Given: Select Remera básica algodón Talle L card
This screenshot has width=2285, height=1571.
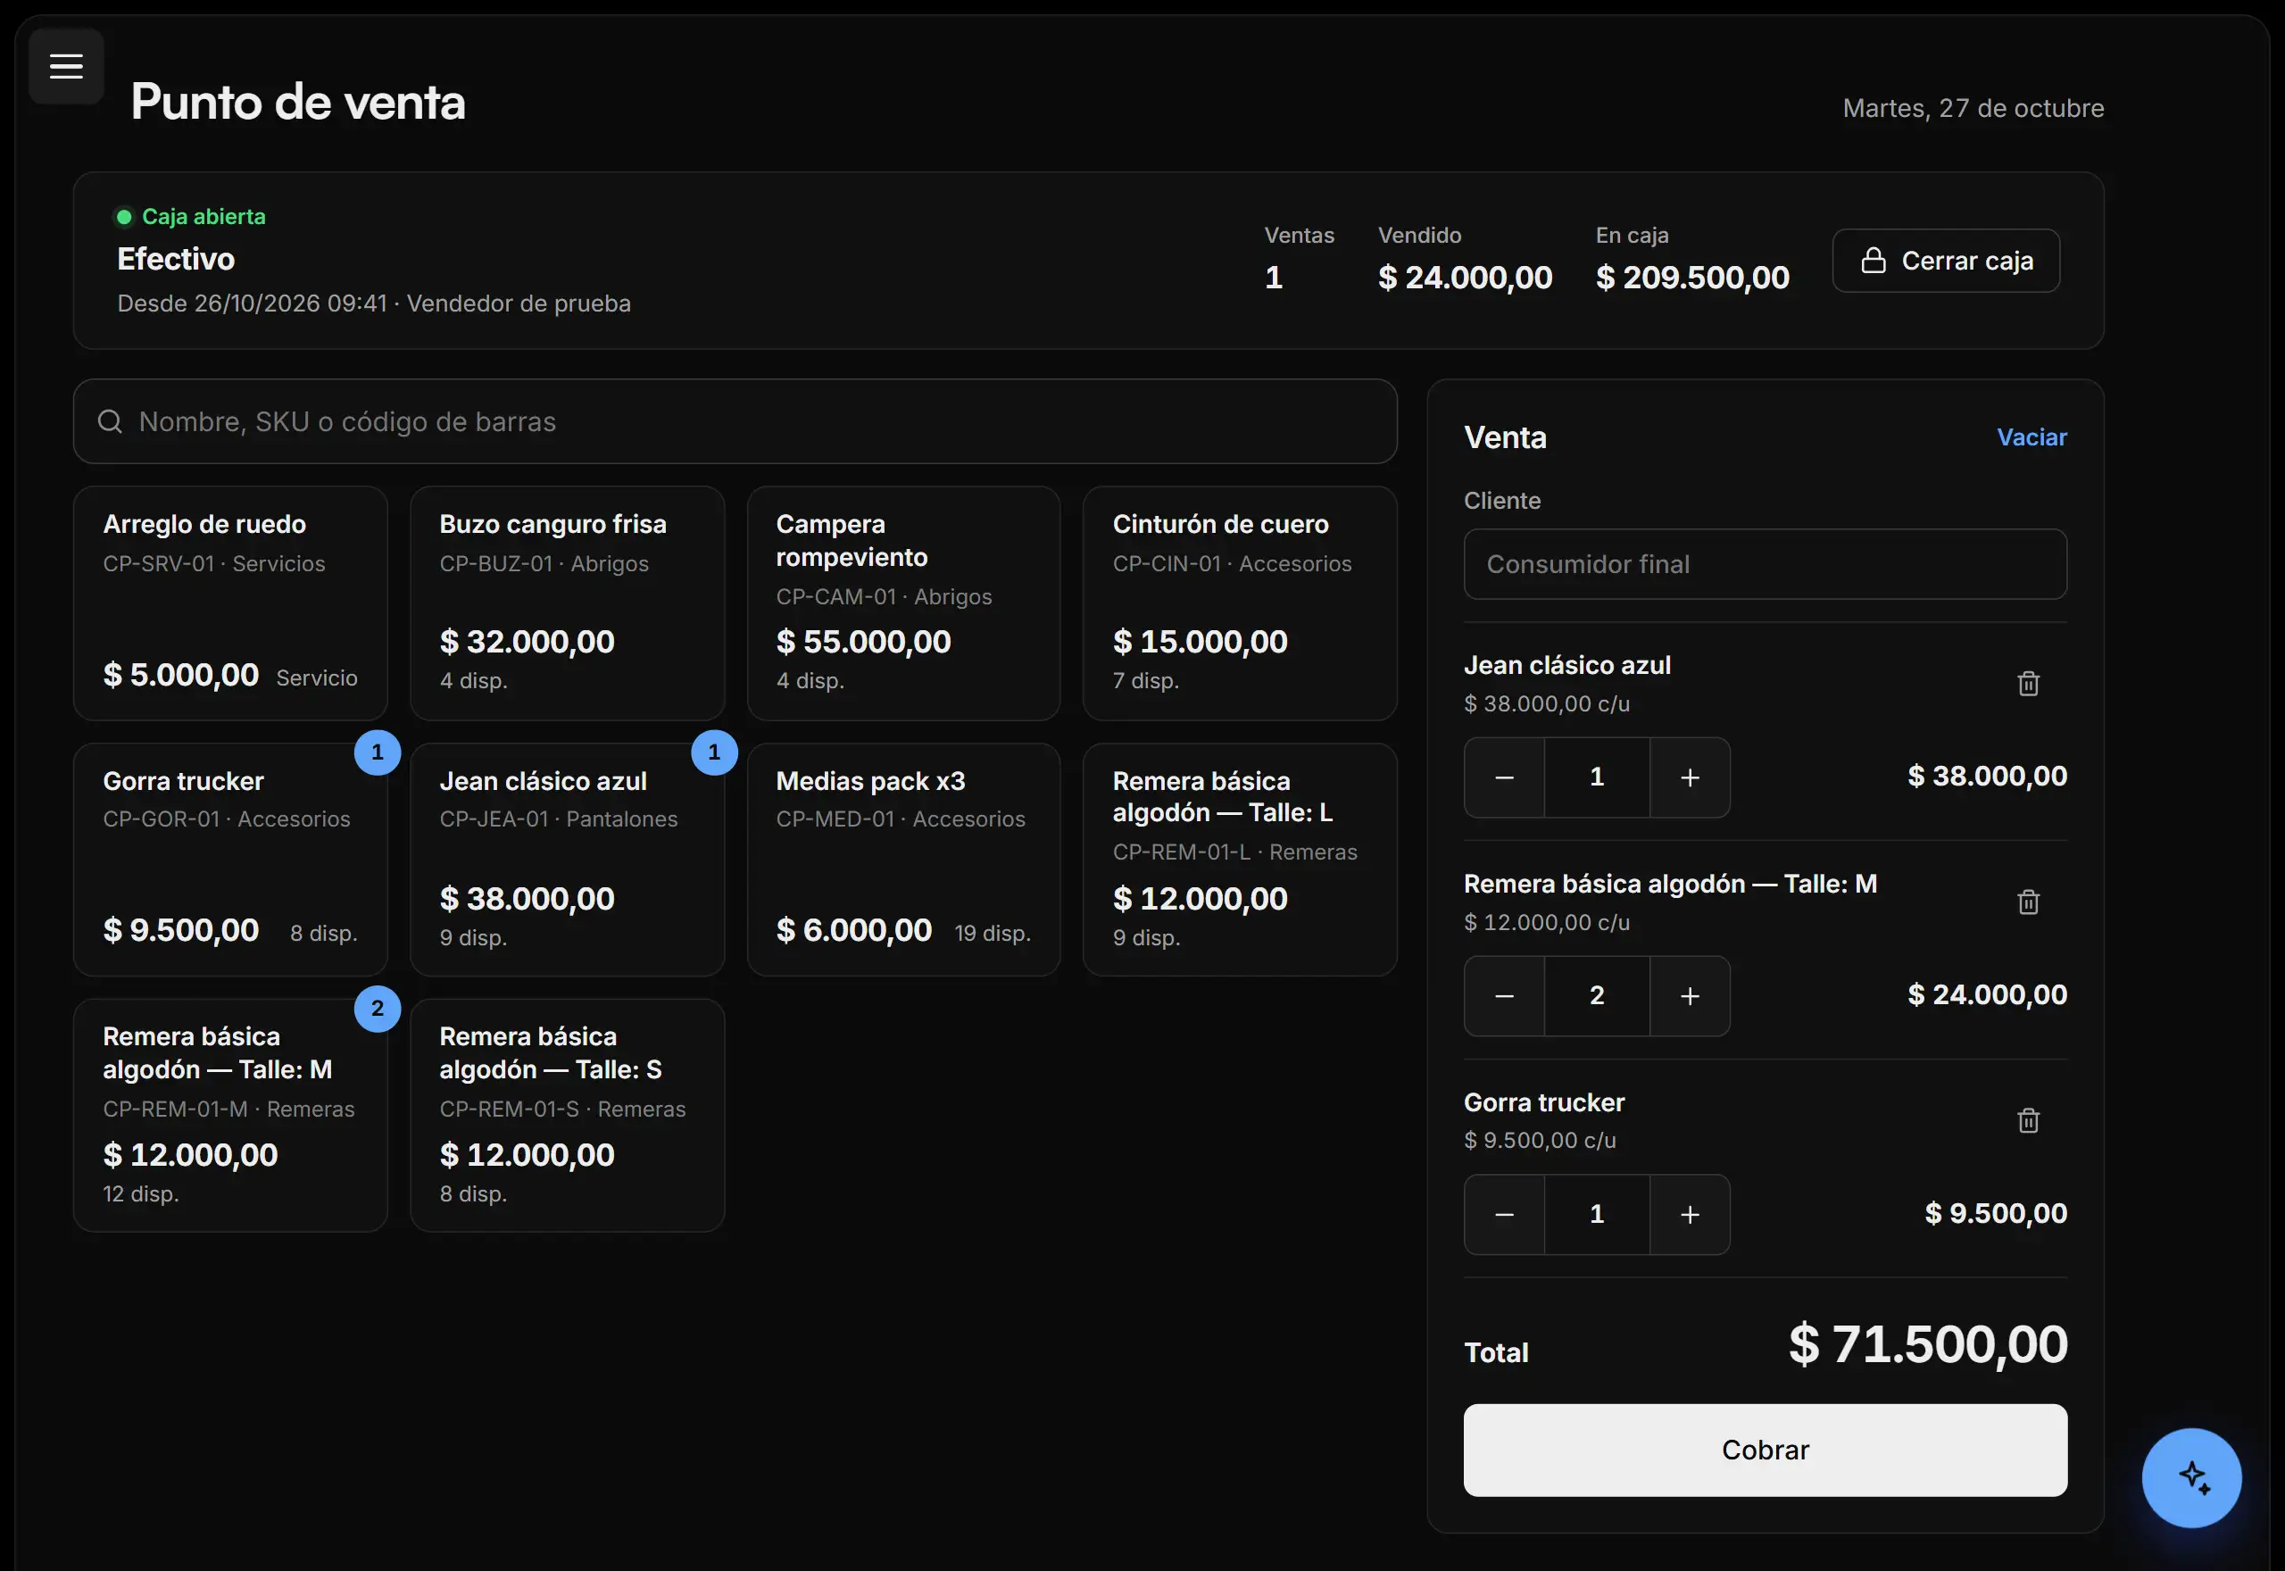Looking at the screenshot, I should pyautogui.click(x=1240, y=860).
